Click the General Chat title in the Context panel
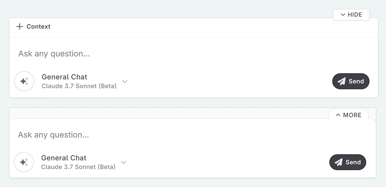Screen dimensions: 386x187 click(64, 77)
